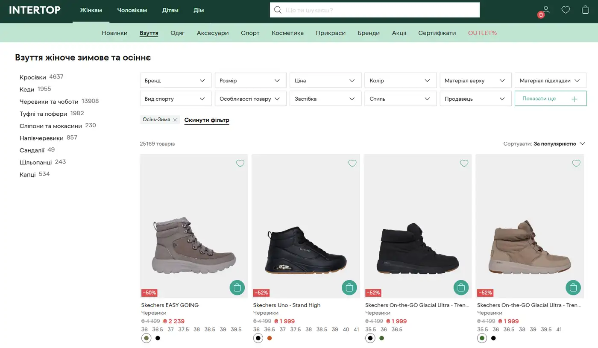This screenshot has height=348, width=598.
Task: Open Skechers EASY GOING product image
Action: pyautogui.click(x=194, y=226)
